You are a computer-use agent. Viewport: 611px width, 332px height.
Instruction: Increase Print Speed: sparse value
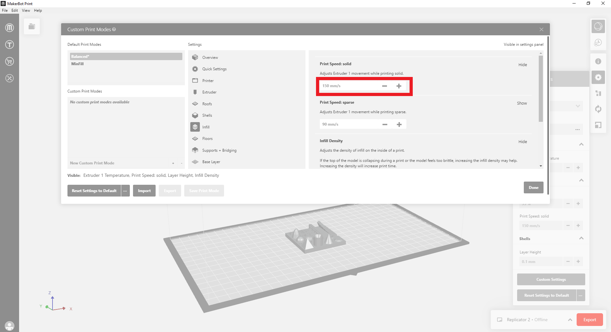[399, 124]
